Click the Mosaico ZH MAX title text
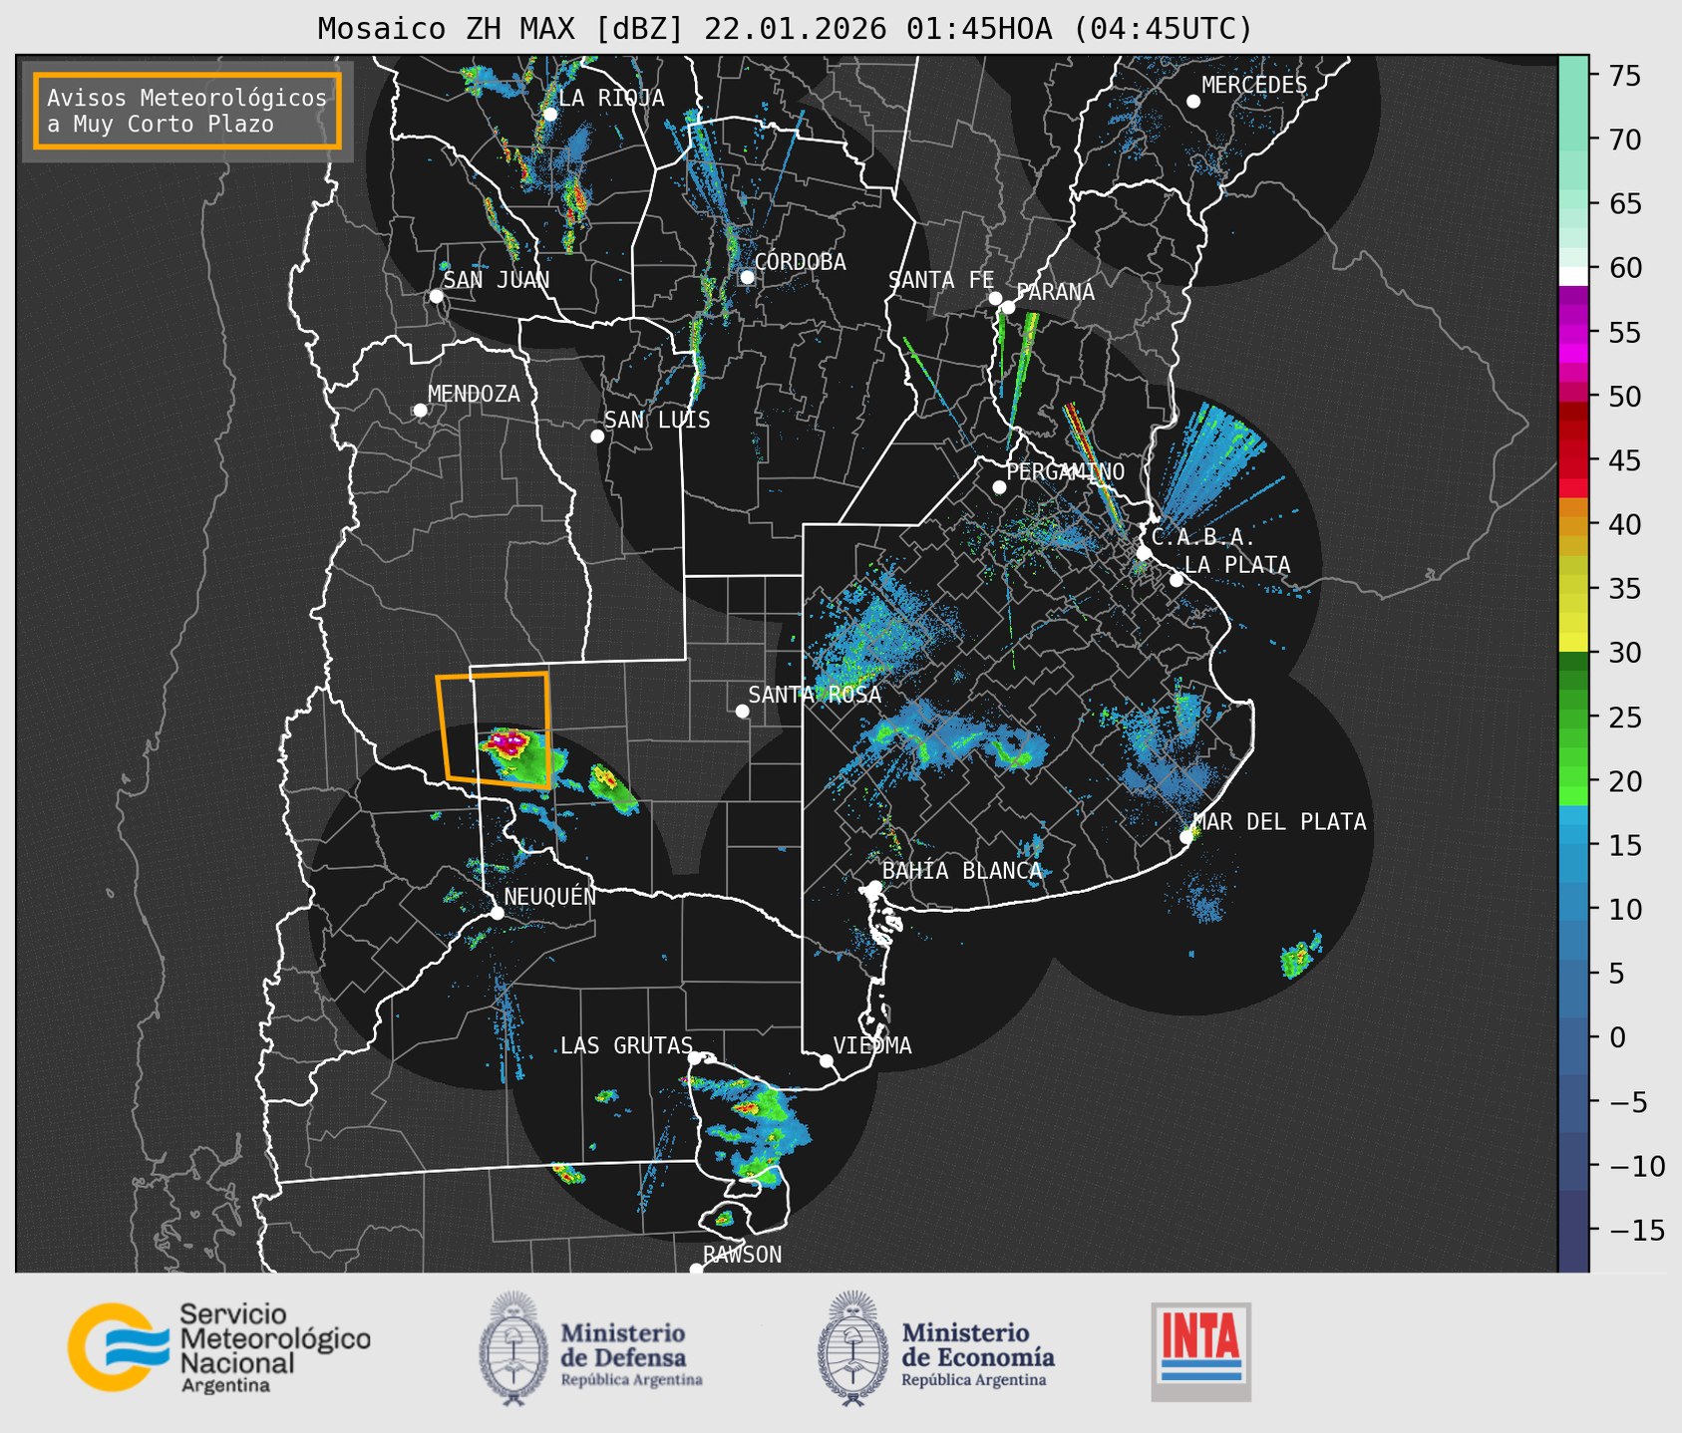Image resolution: width=1682 pixels, height=1433 pixels. pyautogui.click(x=784, y=28)
